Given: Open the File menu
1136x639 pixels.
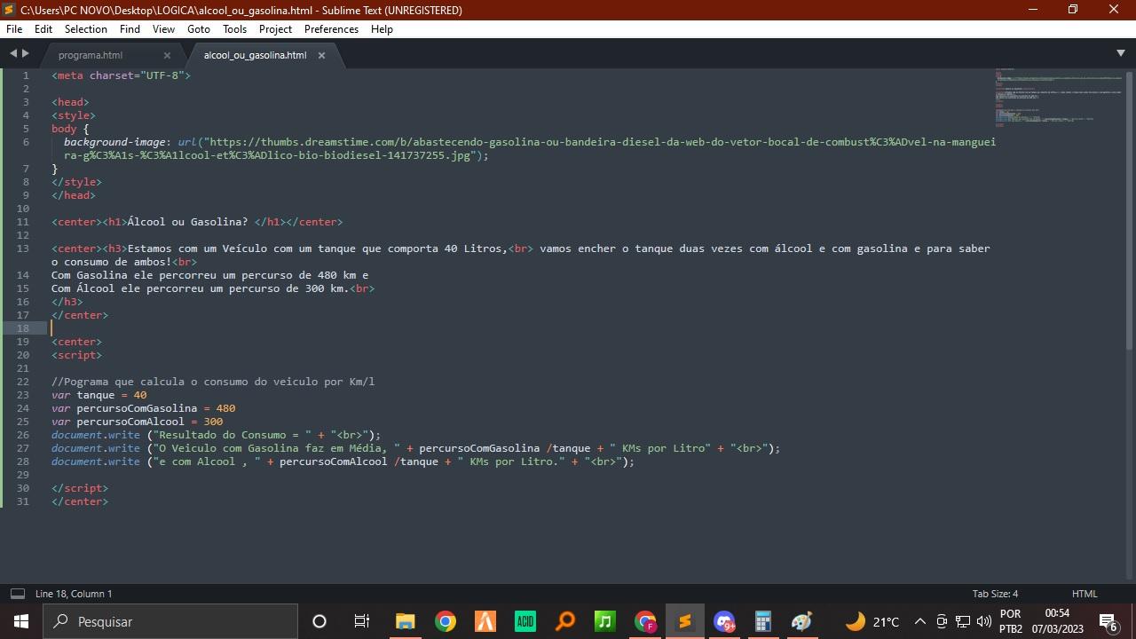Looking at the screenshot, I should [x=14, y=28].
